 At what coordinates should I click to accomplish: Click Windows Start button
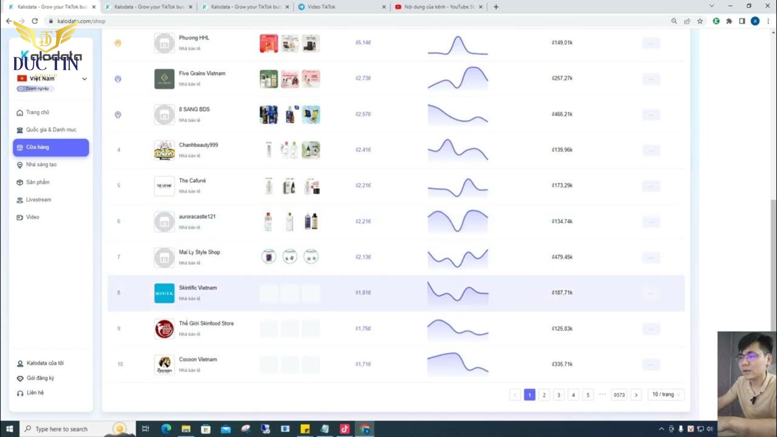pyautogui.click(x=10, y=429)
